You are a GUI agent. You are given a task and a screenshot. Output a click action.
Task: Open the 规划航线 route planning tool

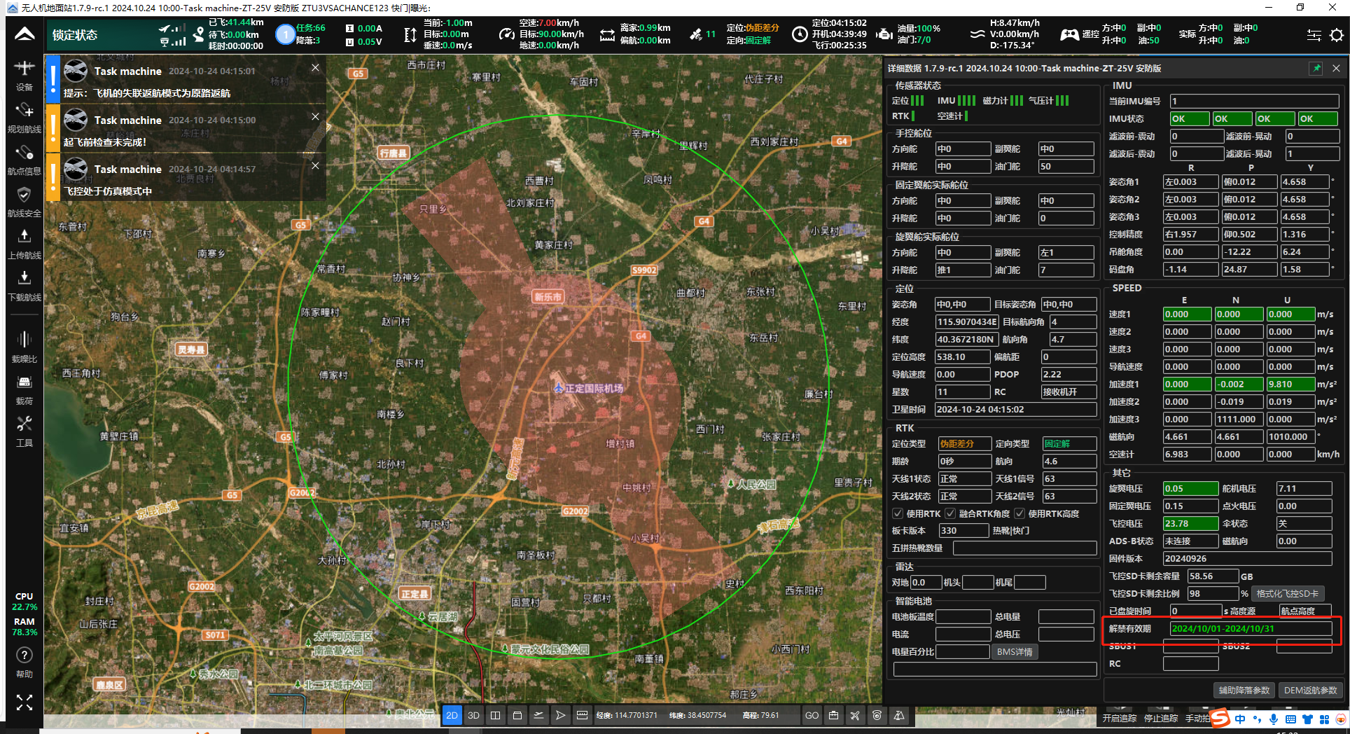(25, 118)
